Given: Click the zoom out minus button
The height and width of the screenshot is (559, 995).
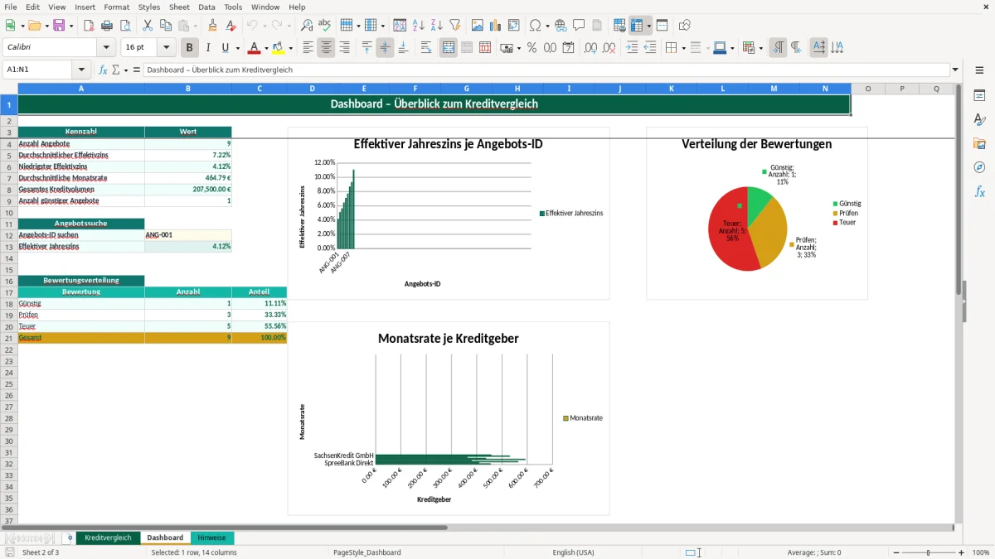Looking at the screenshot, I should 896,552.
